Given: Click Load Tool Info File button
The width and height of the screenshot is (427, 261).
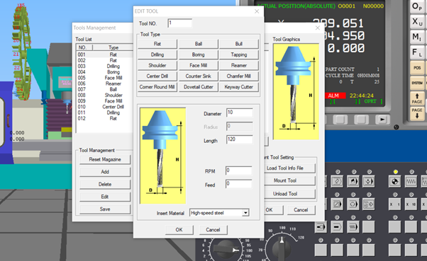Looking at the screenshot, I should [289, 168].
